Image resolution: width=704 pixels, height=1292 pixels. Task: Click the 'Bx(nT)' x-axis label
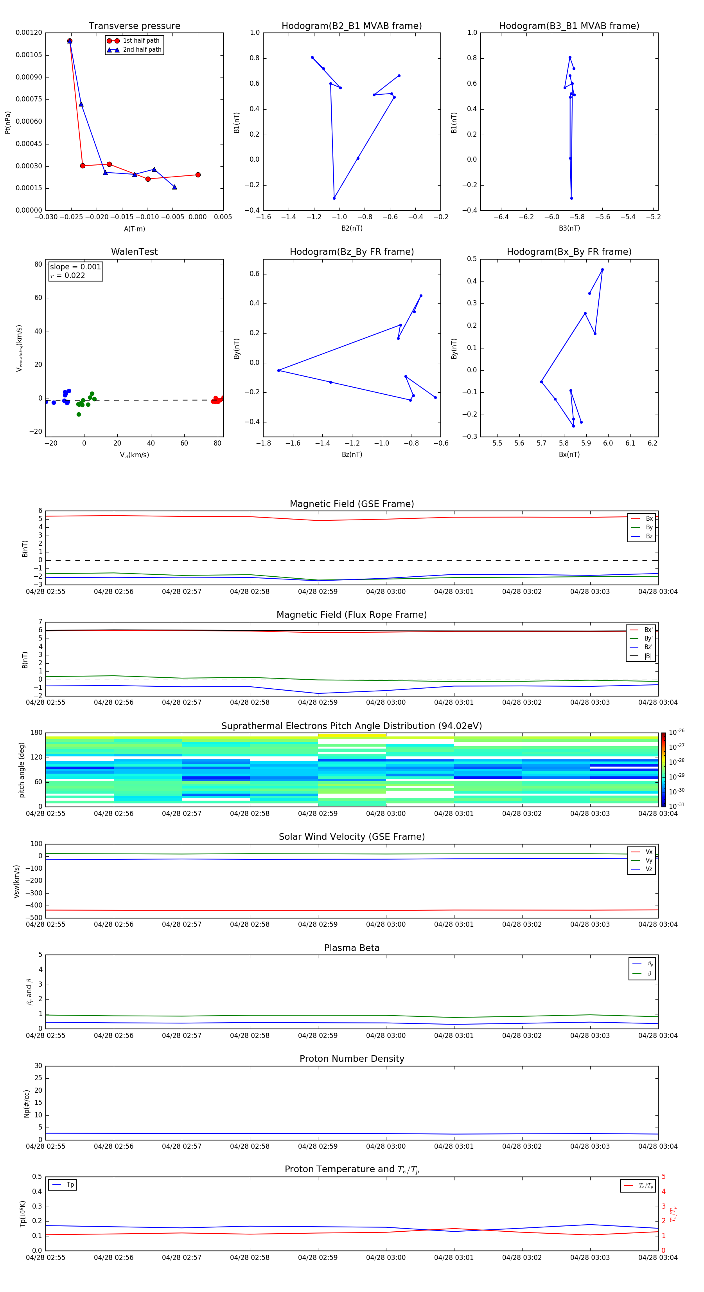tap(569, 455)
